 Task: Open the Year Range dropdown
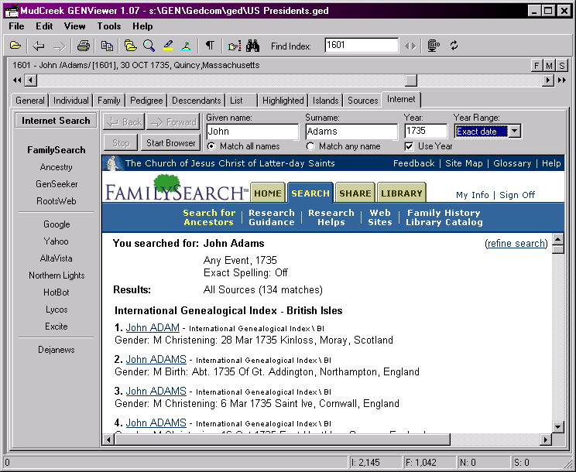515,132
